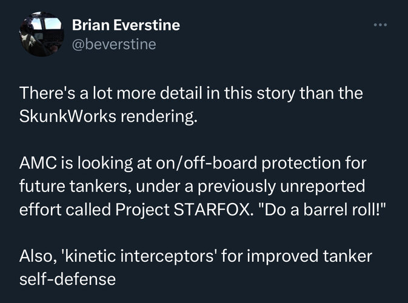Click the on/off-board phrase

point(206,163)
